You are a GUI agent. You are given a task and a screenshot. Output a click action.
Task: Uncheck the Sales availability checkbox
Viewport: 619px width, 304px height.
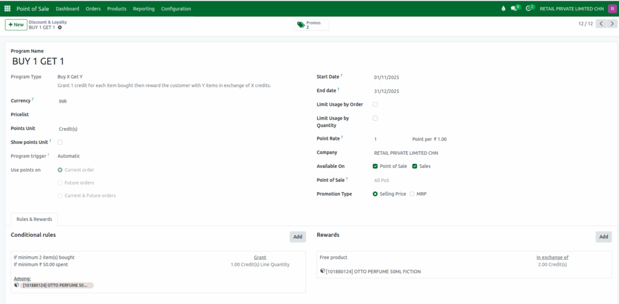(x=415, y=166)
